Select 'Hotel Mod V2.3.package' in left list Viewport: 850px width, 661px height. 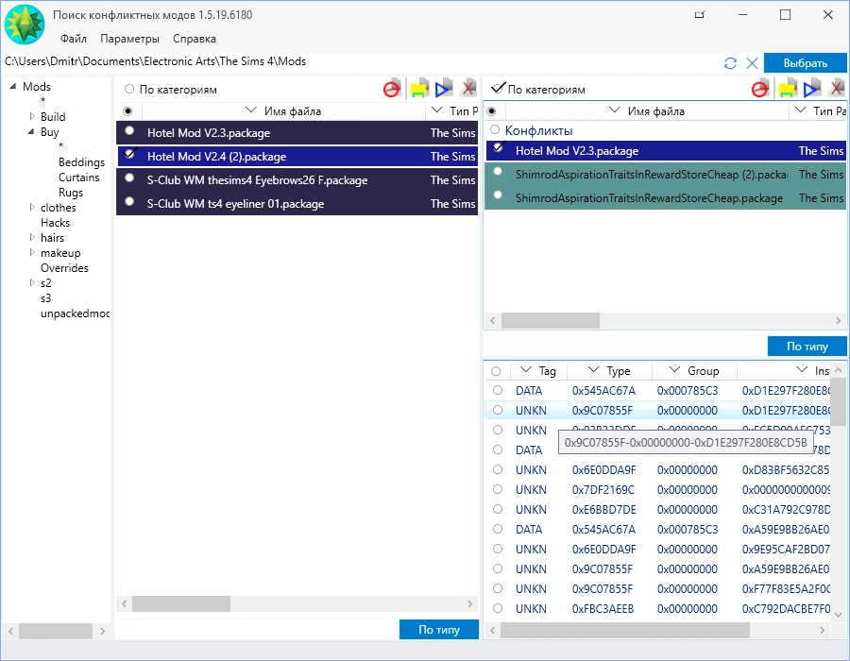pos(209,133)
